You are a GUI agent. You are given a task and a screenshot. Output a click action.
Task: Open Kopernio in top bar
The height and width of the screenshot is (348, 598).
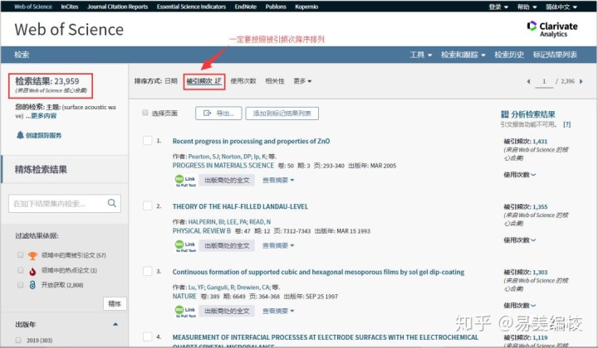click(x=306, y=7)
